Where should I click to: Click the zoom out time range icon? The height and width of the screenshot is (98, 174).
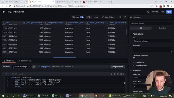pyautogui.click(x=120, y=17)
